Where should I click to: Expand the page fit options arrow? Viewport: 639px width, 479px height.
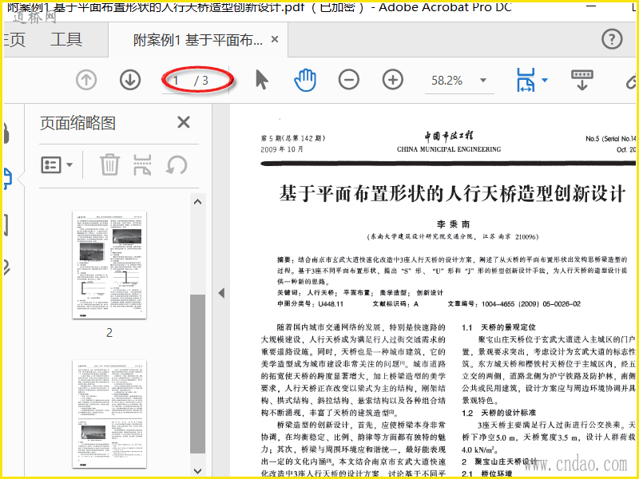[545, 80]
